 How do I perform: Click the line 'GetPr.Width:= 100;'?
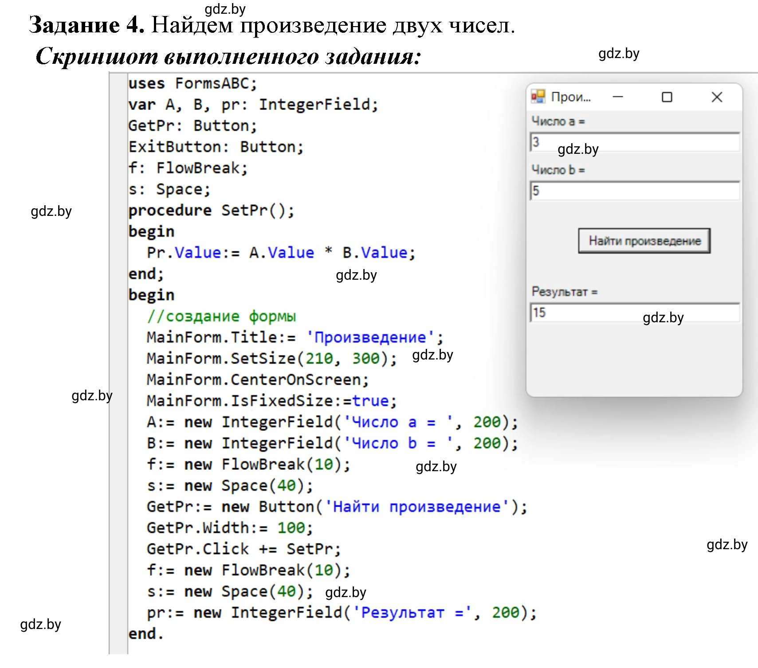(x=230, y=528)
